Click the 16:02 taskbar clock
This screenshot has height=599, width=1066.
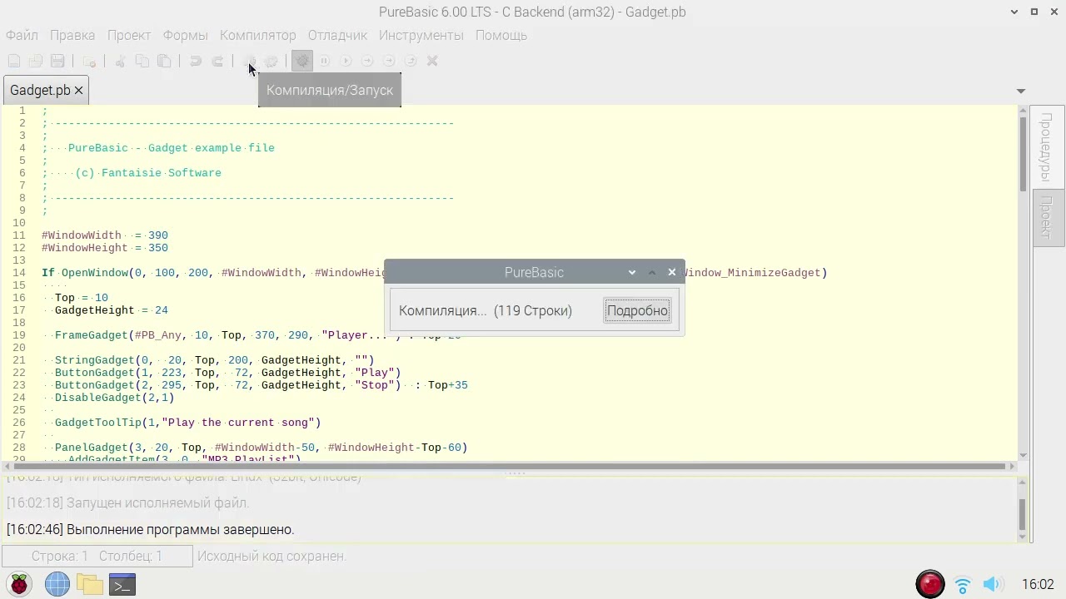point(1038,585)
